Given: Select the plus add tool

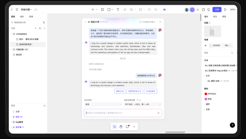Looking at the screenshot, I should (x=93, y=10).
